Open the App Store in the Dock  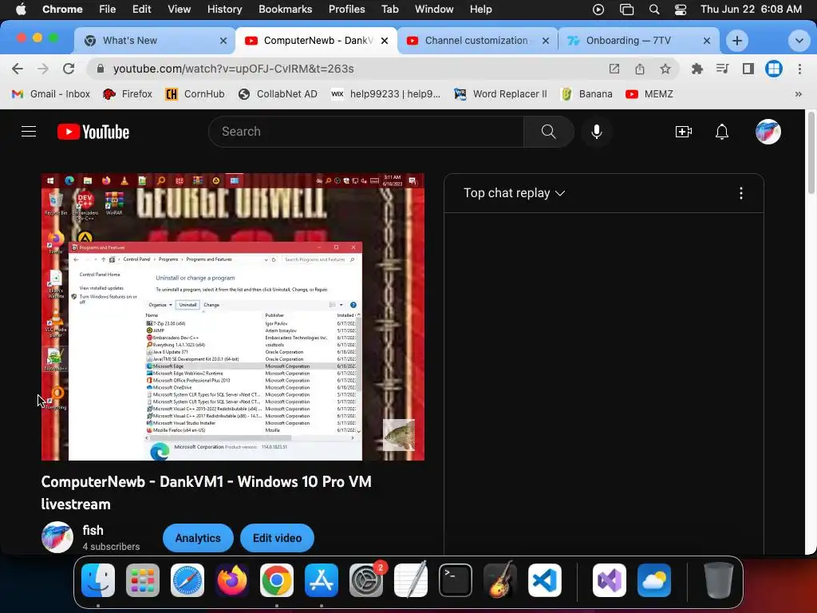pos(322,580)
